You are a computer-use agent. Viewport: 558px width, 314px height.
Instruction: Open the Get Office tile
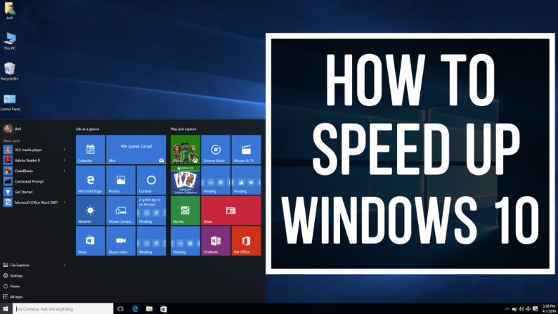(x=246, y=241)
